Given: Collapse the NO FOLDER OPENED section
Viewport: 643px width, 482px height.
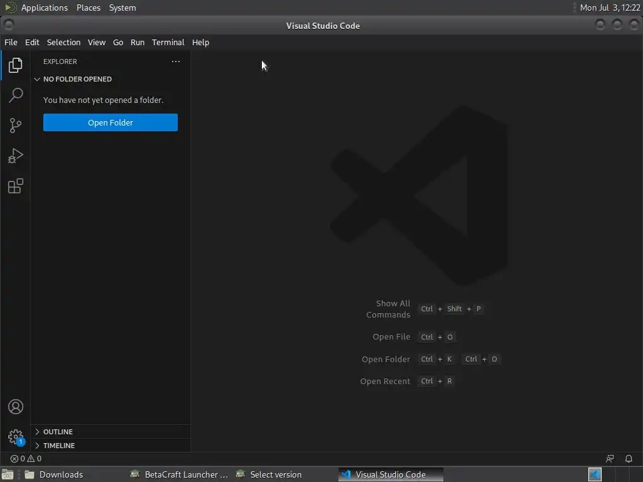Looking at the screenshot, I should click(x=77, y=79).
